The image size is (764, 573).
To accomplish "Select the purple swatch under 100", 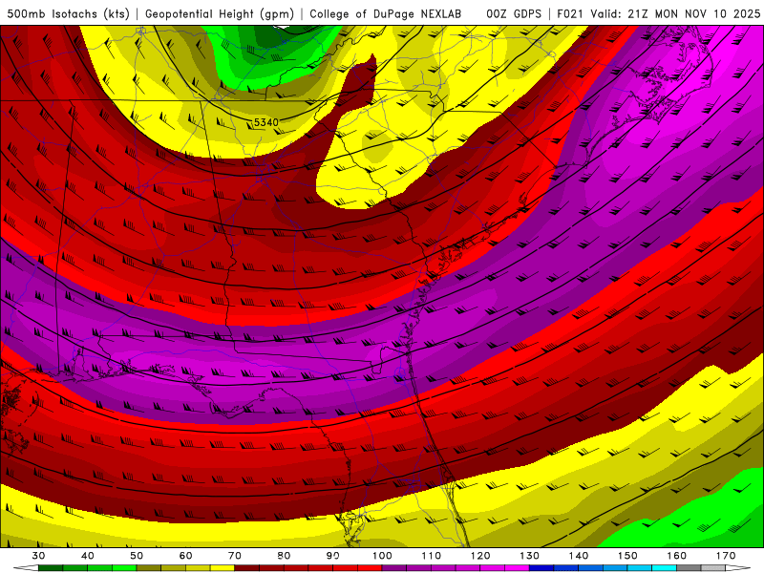I will (394, 568).
